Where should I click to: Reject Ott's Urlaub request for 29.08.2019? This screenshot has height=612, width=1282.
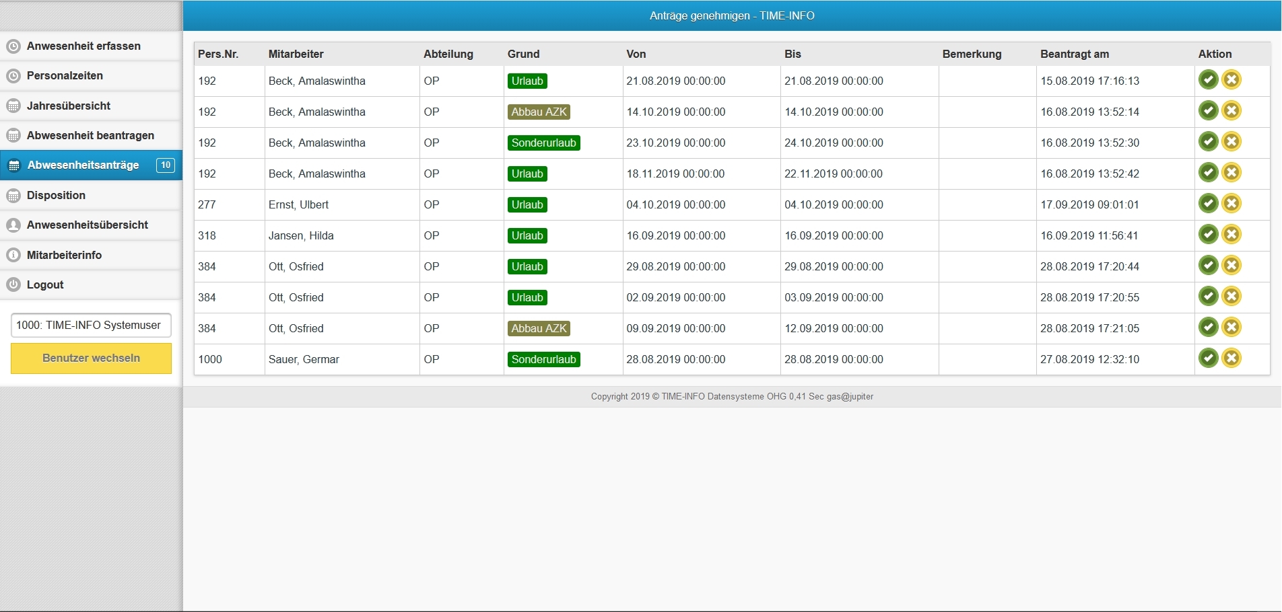[x=1232, y=266]
